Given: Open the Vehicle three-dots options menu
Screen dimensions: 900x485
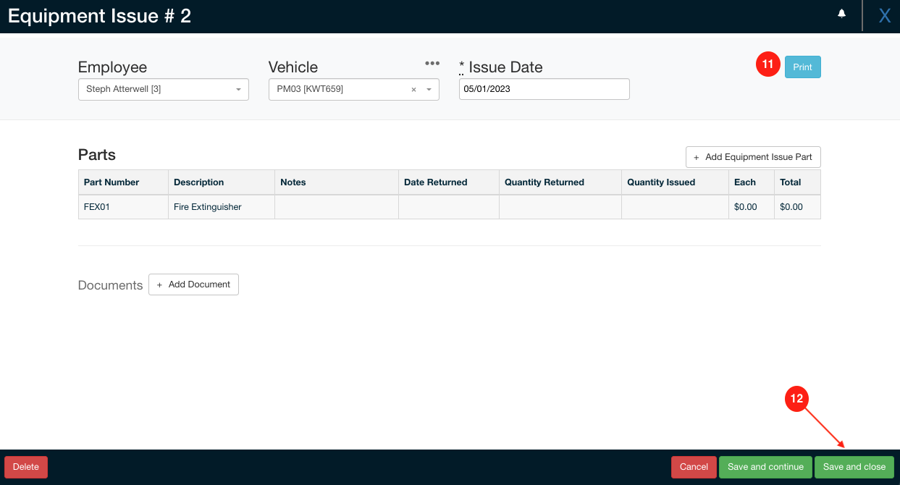Looking at the screenshot, I should coord(432,64).
